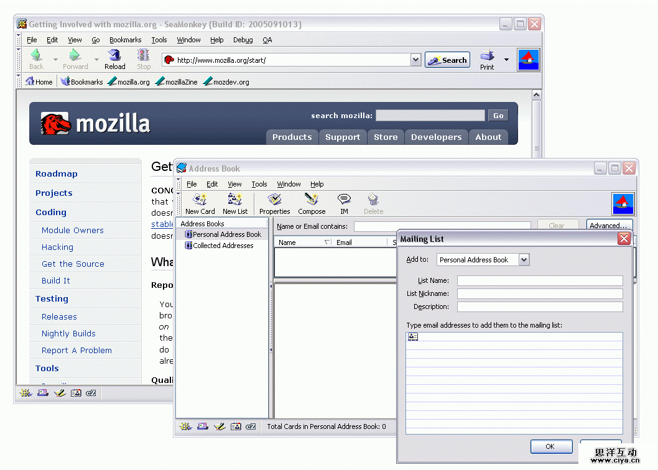Click the Description input field

coord(540,306)
